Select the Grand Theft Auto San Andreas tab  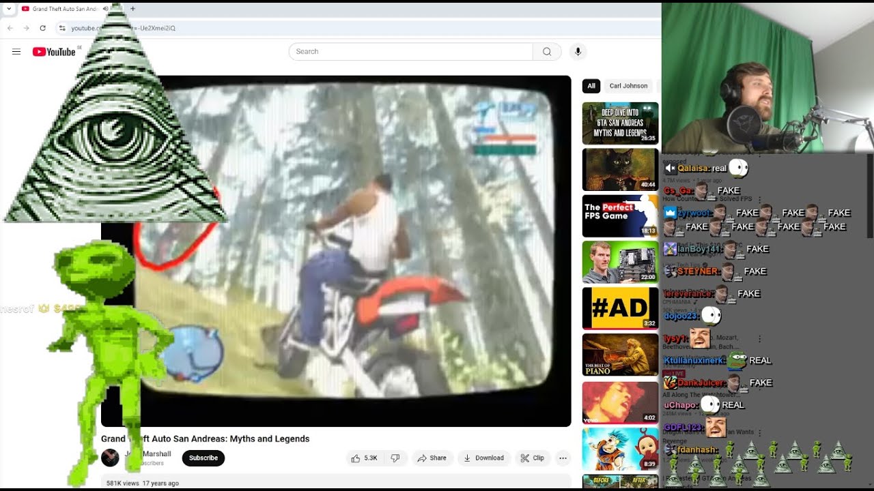[x=66, y=9]
